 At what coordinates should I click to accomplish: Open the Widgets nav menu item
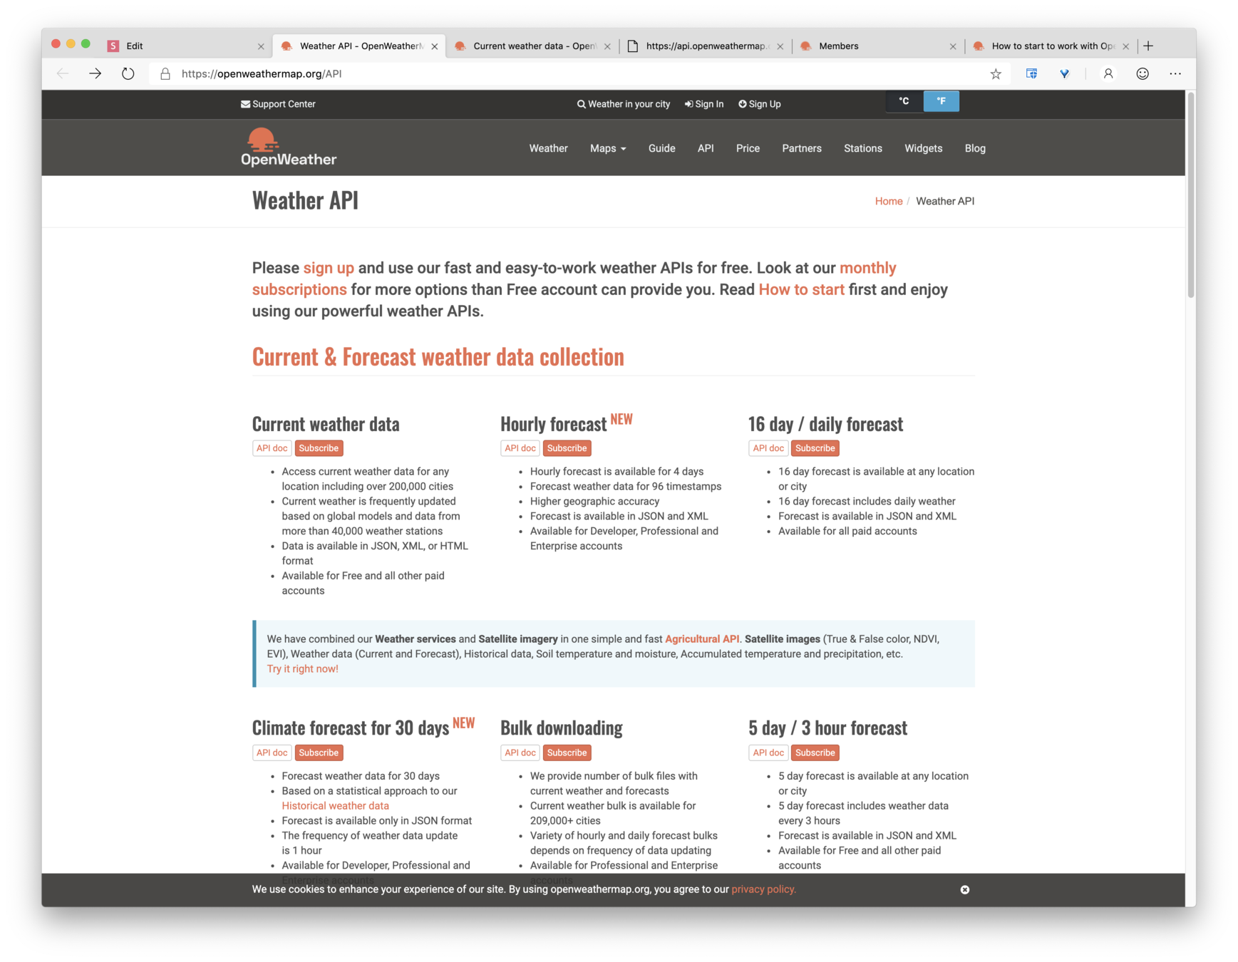click(x=923, y=148)
